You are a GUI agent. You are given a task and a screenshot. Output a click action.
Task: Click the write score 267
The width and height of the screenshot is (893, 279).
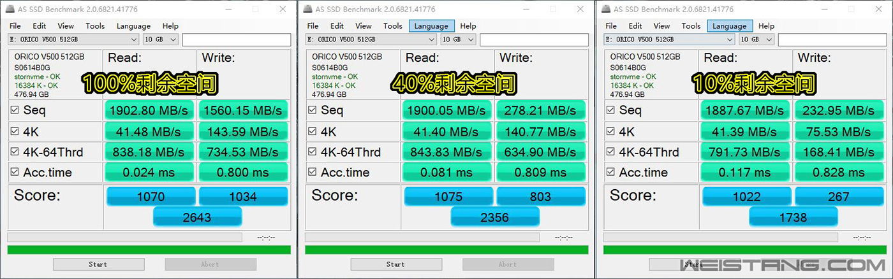click(839, 197)
